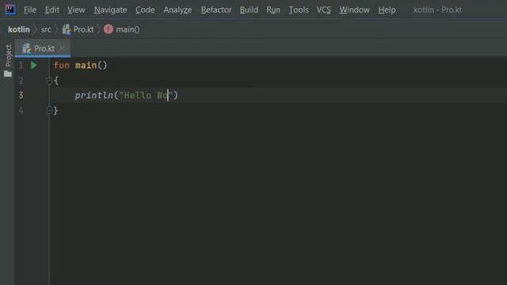Click the fun keyword on line 1
Image resolution: width=507 pixels, height=285 pixels.
[62, 65]
